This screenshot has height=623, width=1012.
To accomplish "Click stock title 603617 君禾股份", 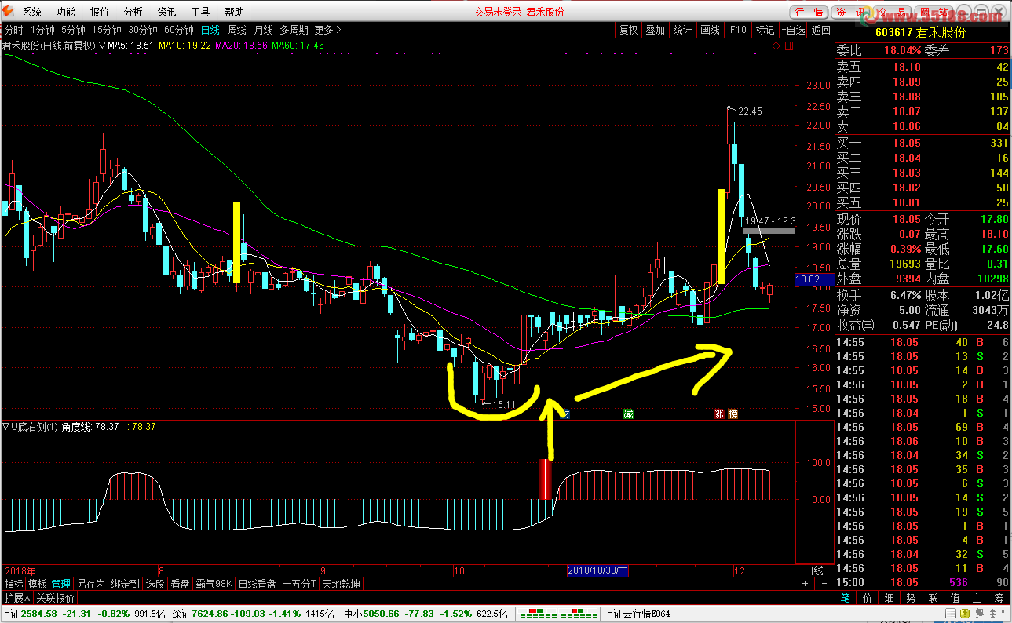I will click(x=920, y=32).
